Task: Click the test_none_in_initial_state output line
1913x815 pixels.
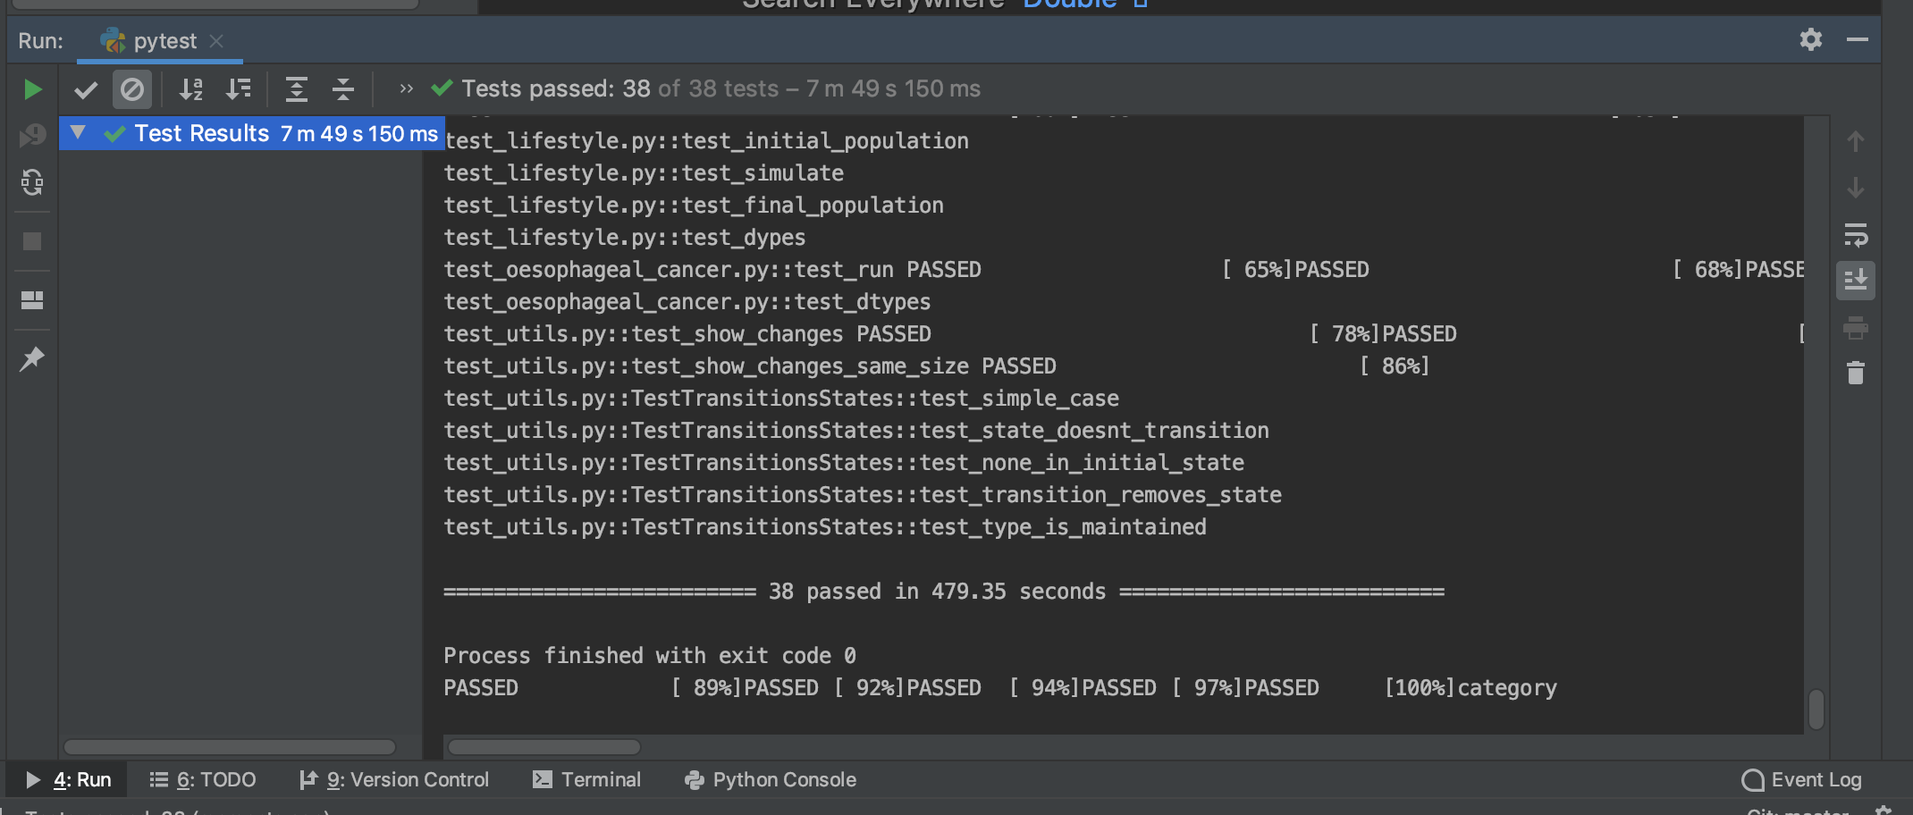Action: (844, 463)
